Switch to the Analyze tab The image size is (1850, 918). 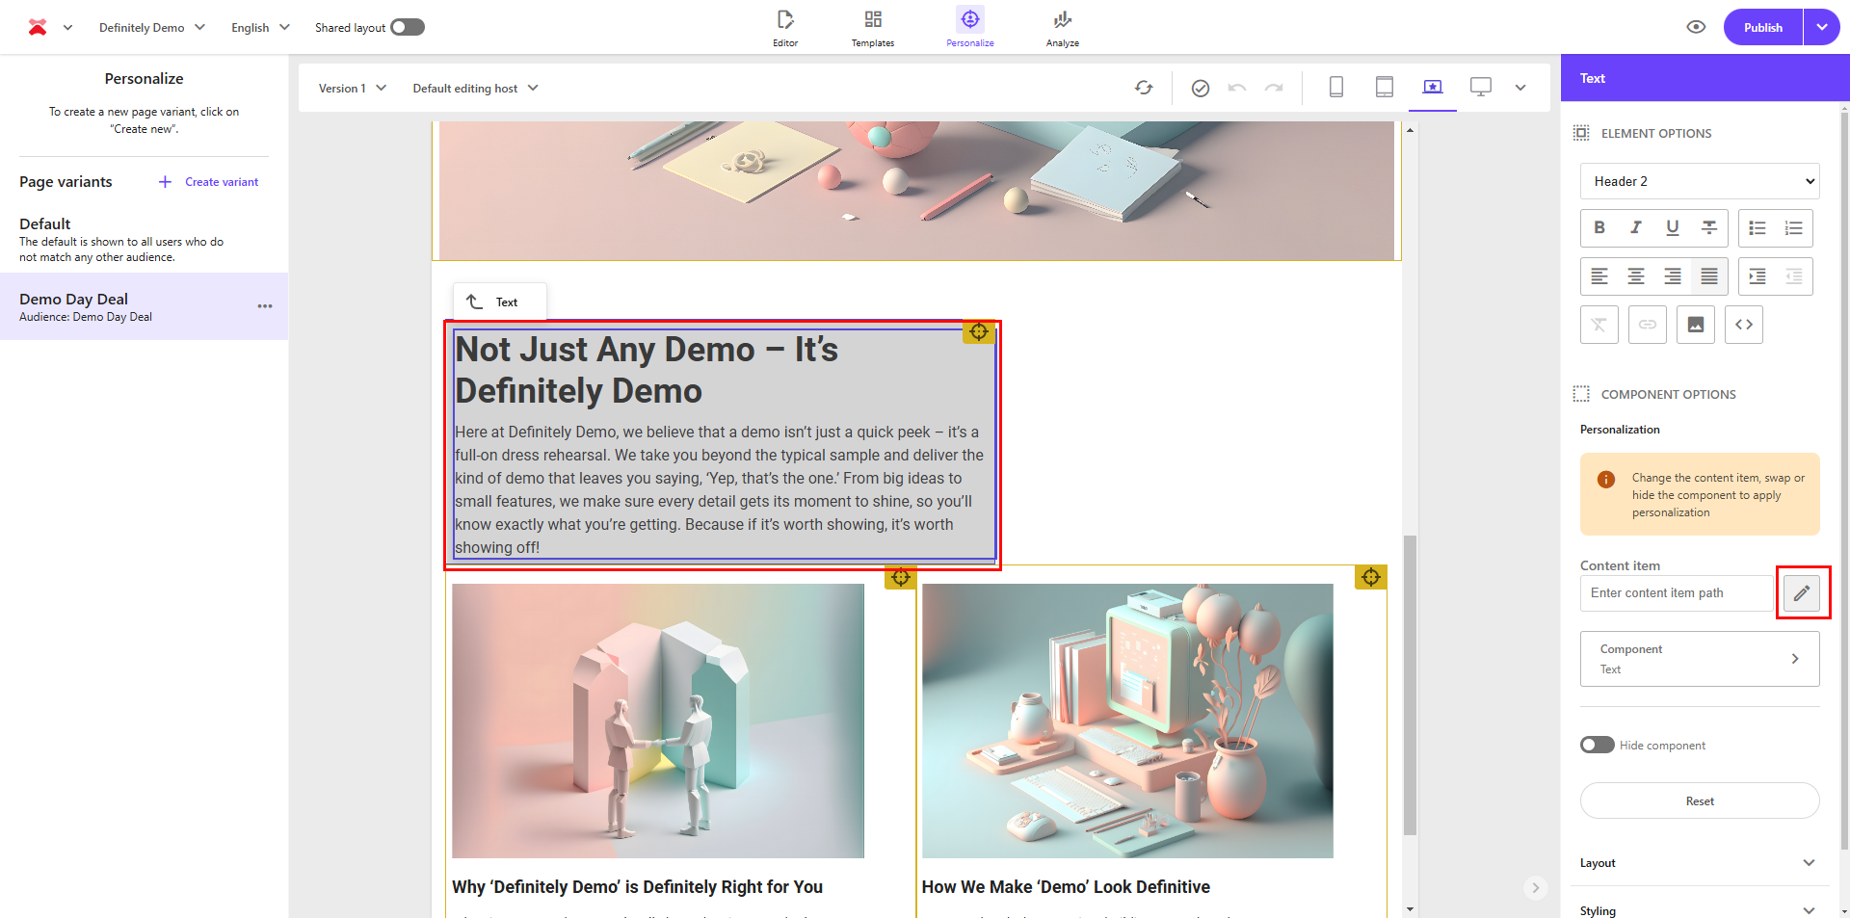click(1063, 27)
